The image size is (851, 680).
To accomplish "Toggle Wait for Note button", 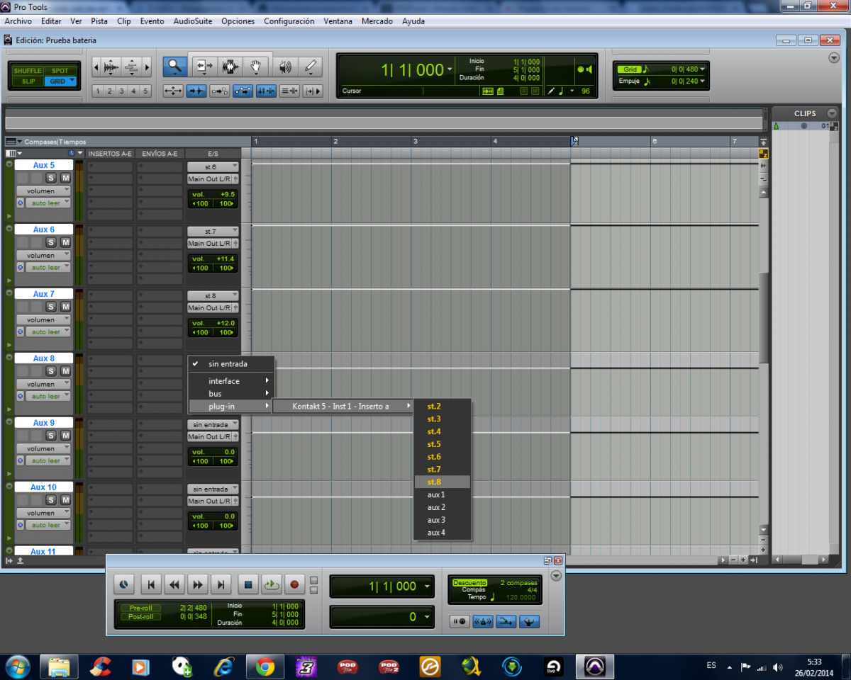I will [x=461, y=621].
